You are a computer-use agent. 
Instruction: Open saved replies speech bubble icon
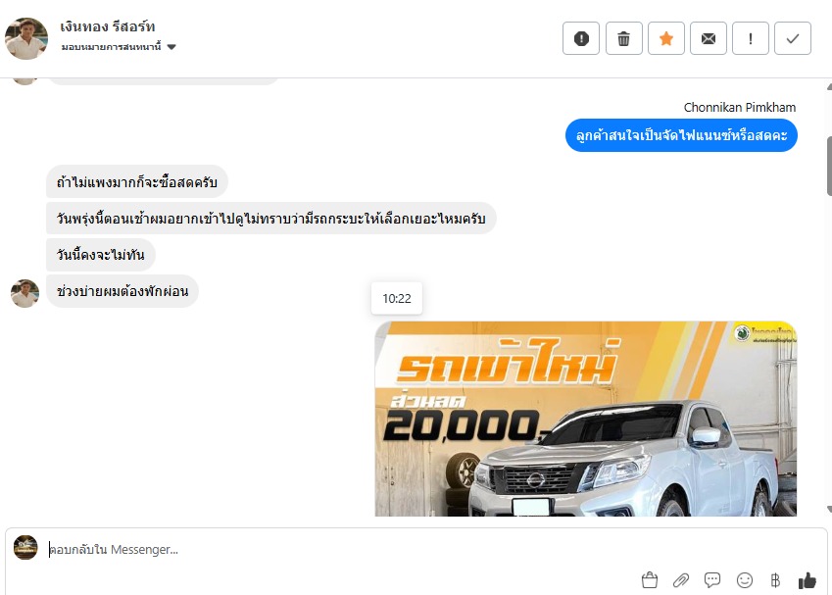coord(712,580)
